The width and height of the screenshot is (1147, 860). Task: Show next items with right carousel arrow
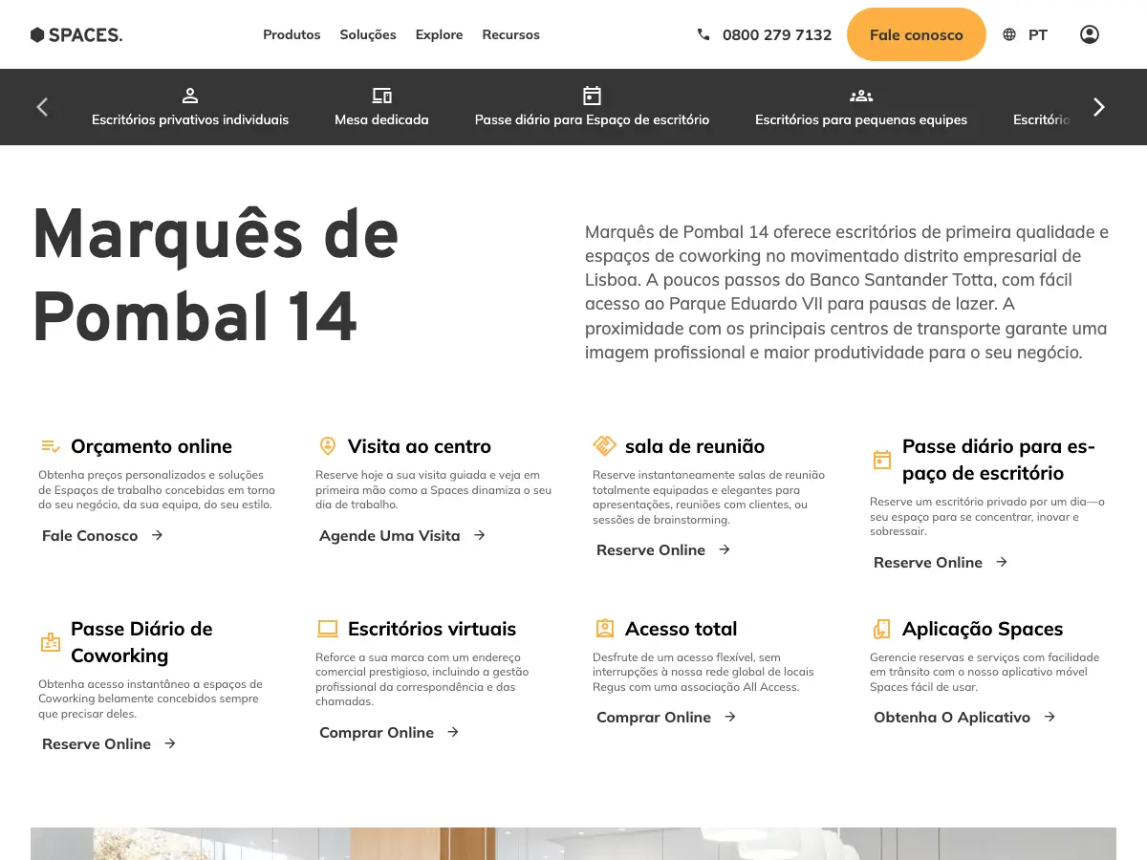point(1099,107)
